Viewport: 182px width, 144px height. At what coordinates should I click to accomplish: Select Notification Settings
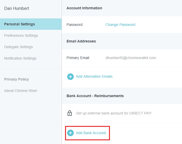20,58
